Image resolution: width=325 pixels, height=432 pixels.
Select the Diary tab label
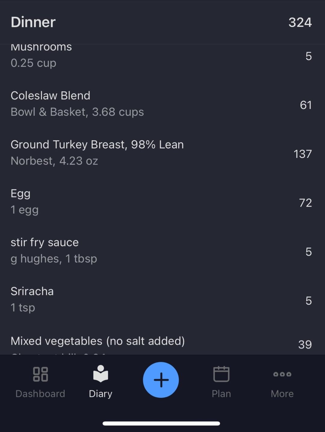[101, 394]
